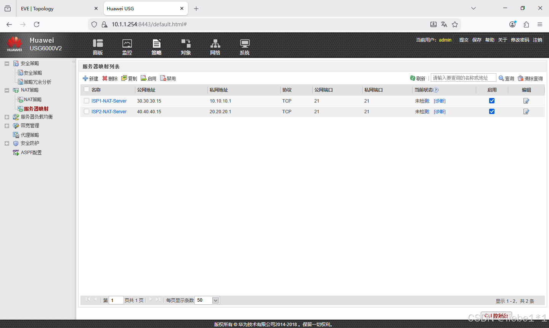Go back in browser history
Screen dimensions: 549x328
9,24
